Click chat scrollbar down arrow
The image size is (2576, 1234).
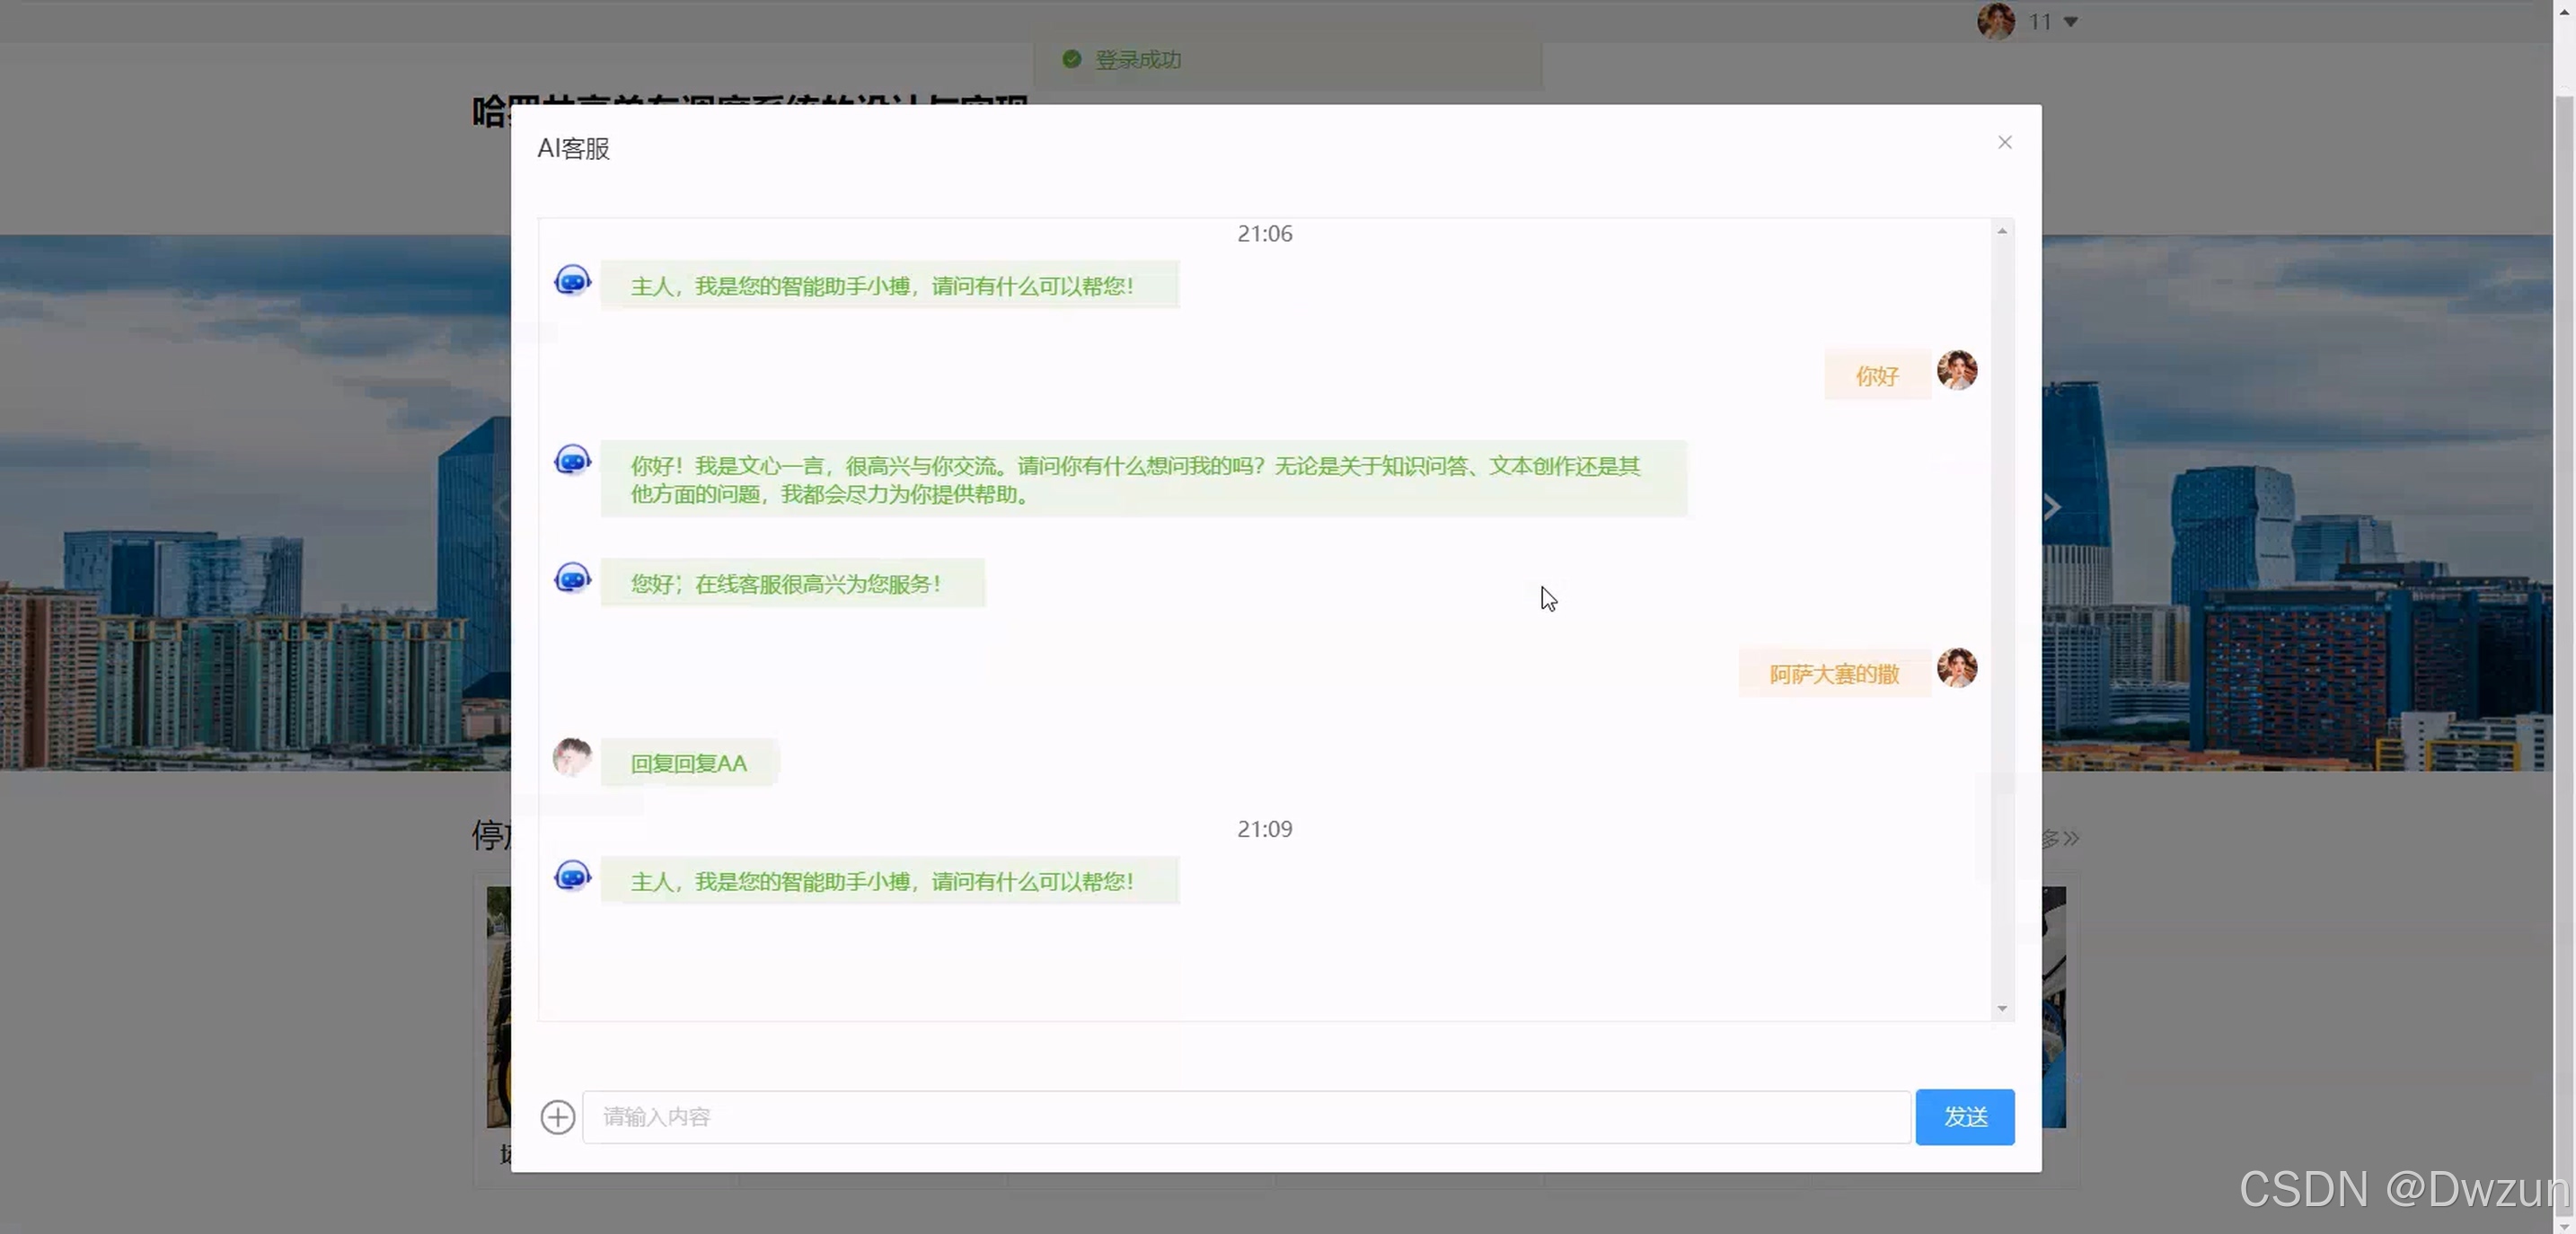pos(2002,1008)
